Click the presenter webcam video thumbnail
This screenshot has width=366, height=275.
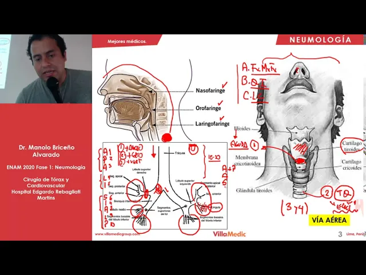(46, 69)
